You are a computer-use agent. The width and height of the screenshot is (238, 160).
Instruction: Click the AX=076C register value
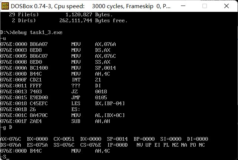[x=10, y=139]
